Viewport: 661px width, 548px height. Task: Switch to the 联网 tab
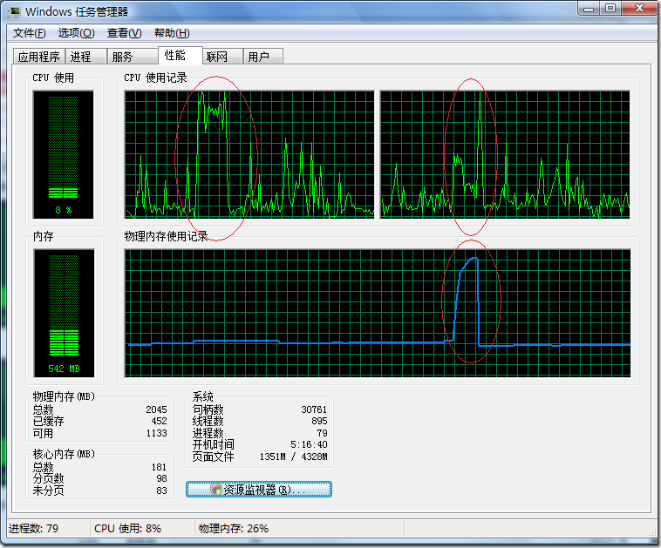pyautogui.click(x=222, y=57)
